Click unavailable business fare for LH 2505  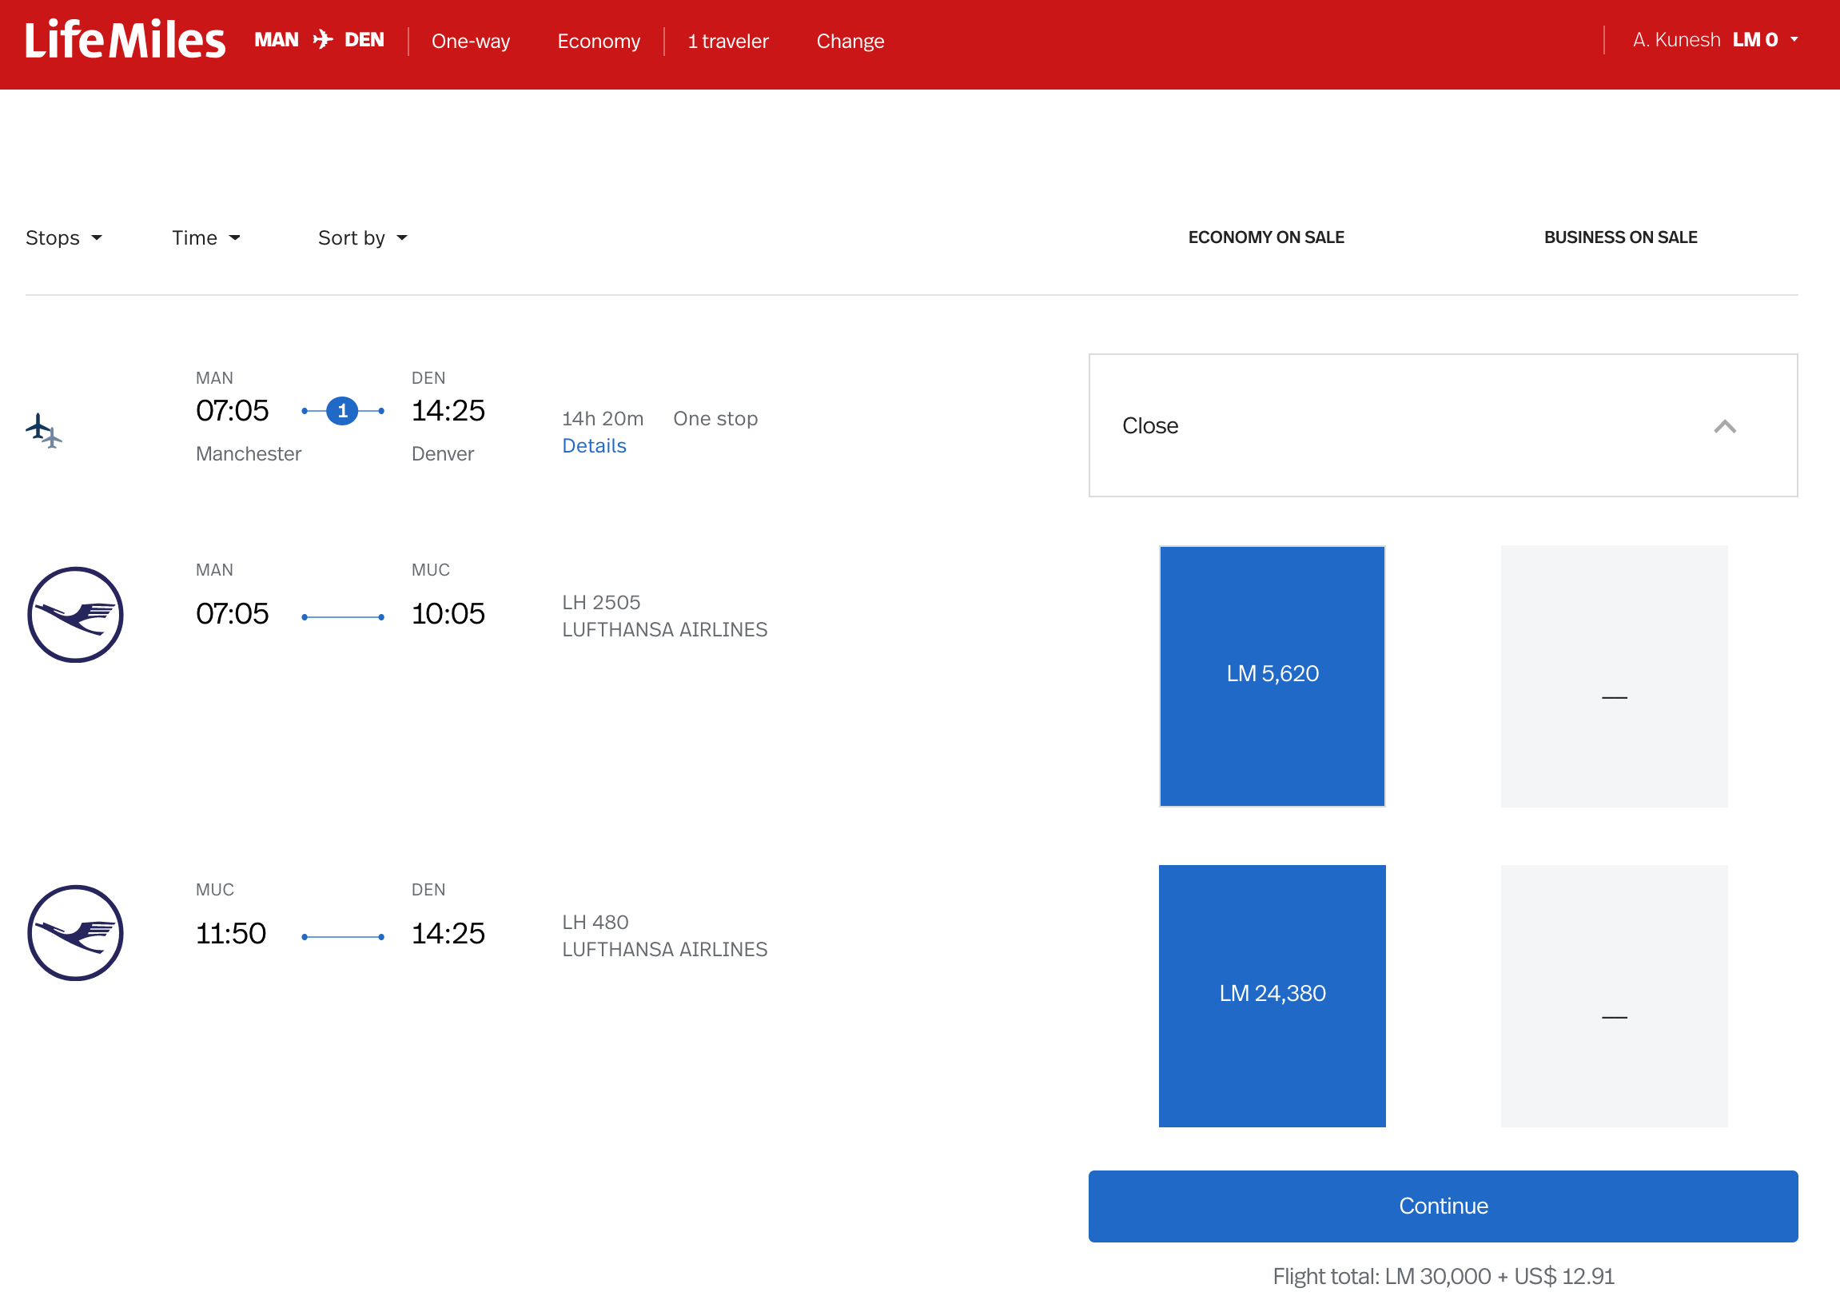click(1614, 676)
